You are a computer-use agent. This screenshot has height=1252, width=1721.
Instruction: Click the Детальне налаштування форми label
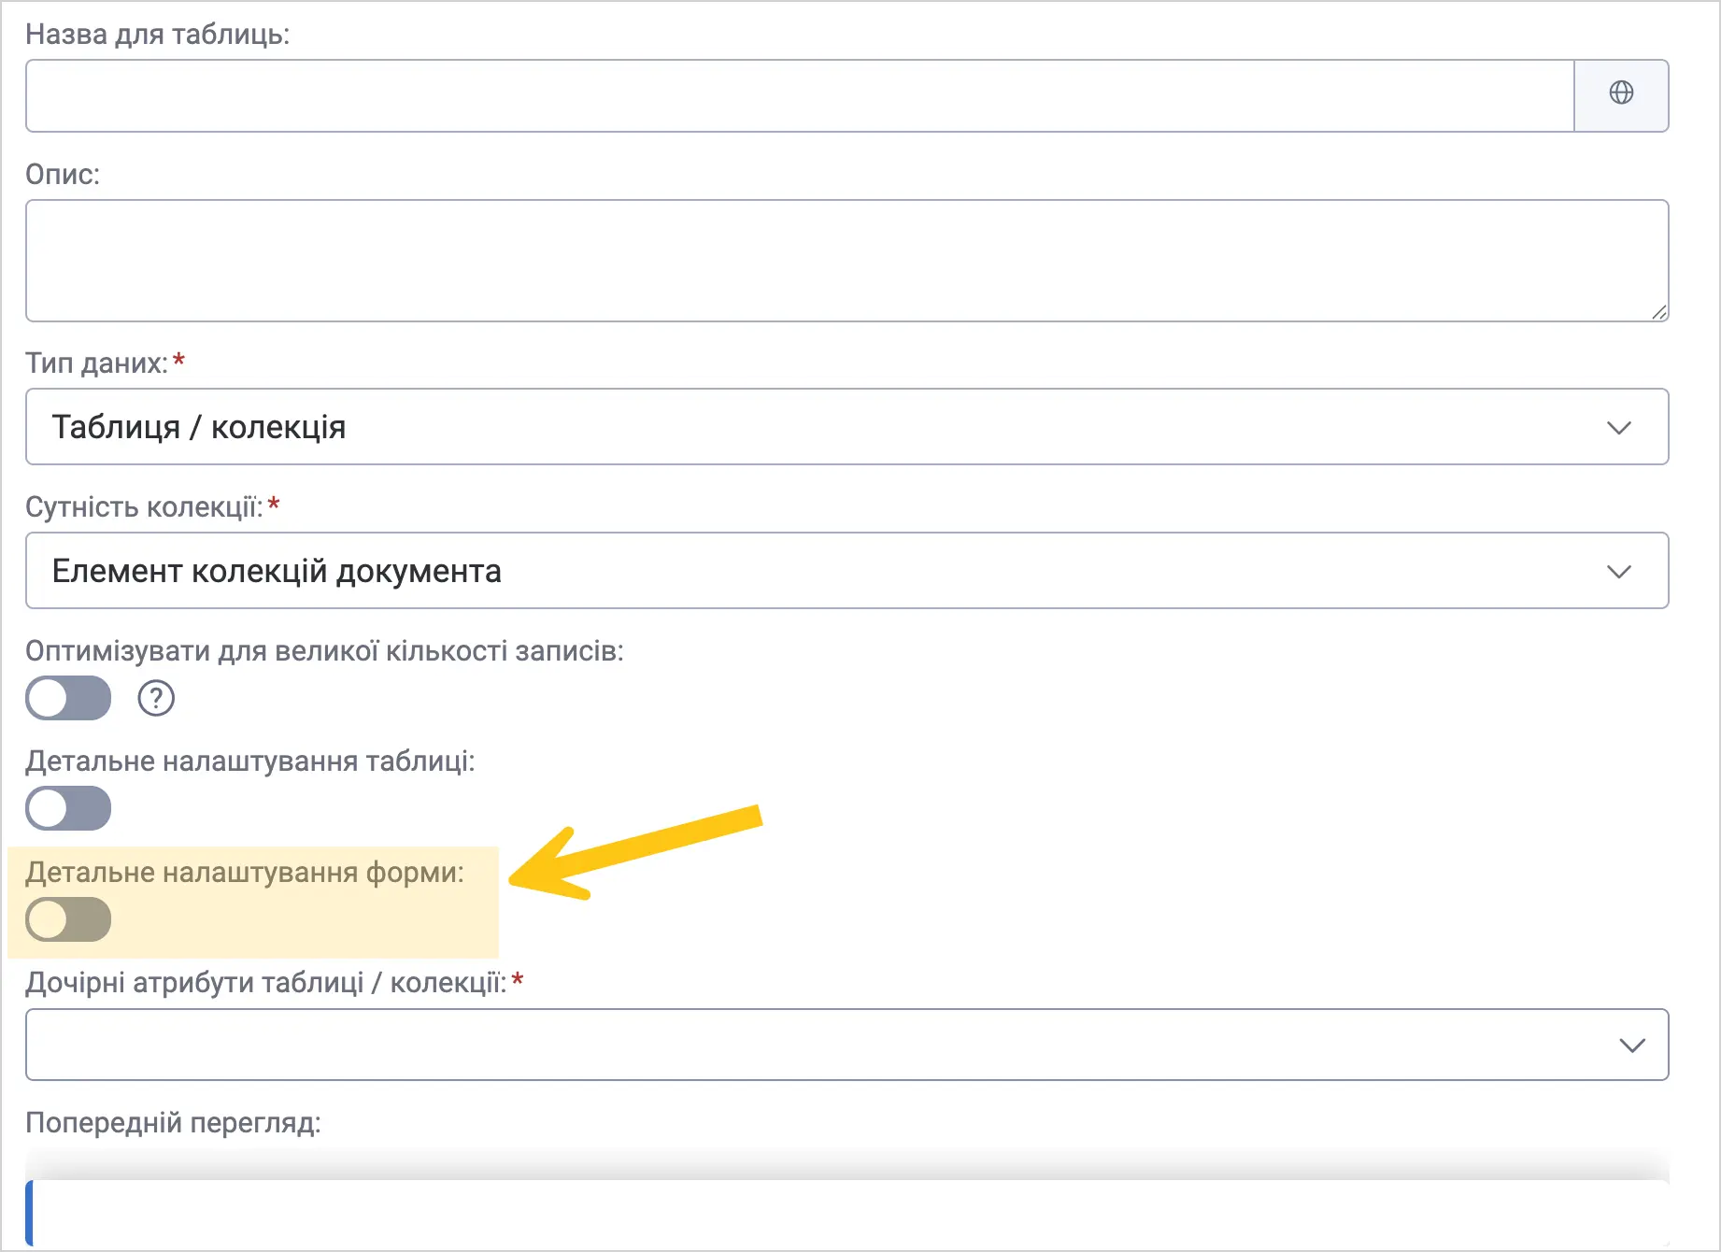click(245, 873)
